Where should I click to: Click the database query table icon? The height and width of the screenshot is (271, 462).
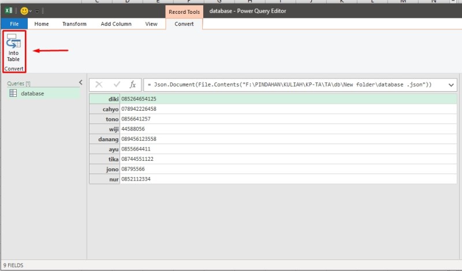point(13,93)
